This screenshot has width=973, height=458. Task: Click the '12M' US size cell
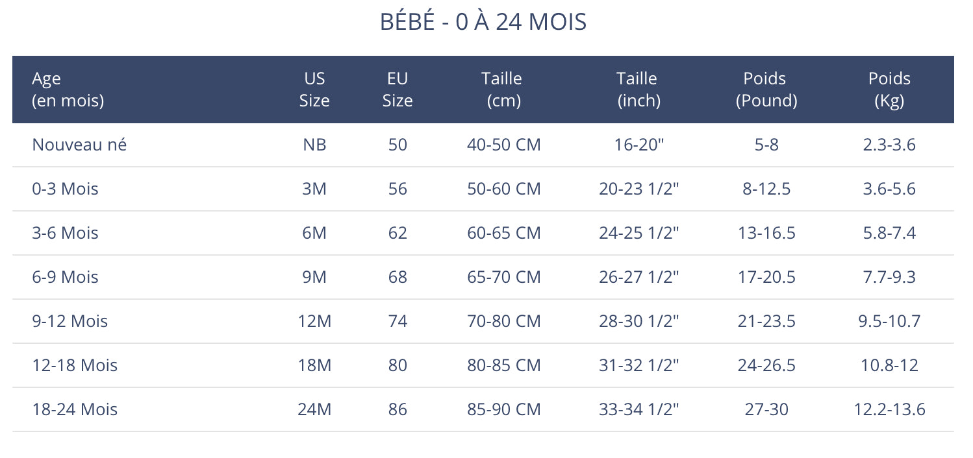coord(314,321)
